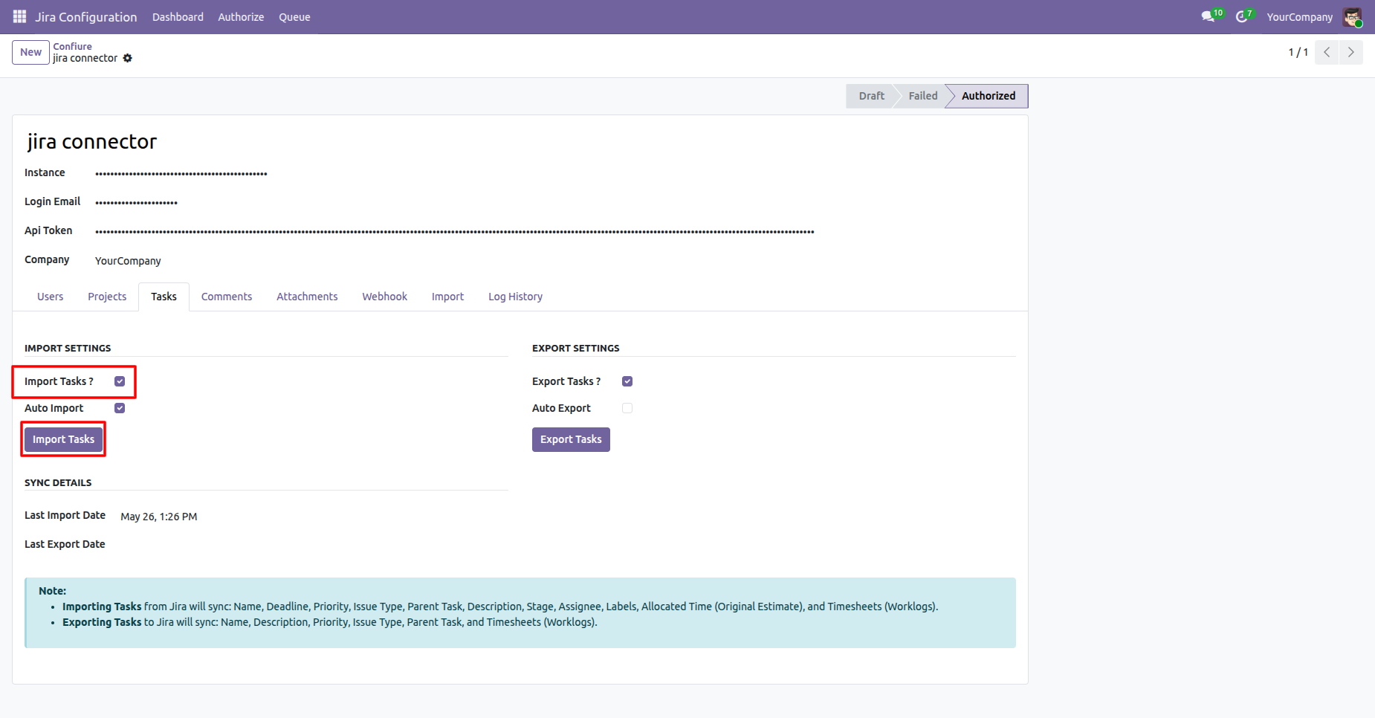Click the Instance masked field
This screenshot has height=718, width=1375.
pos(181,174)
